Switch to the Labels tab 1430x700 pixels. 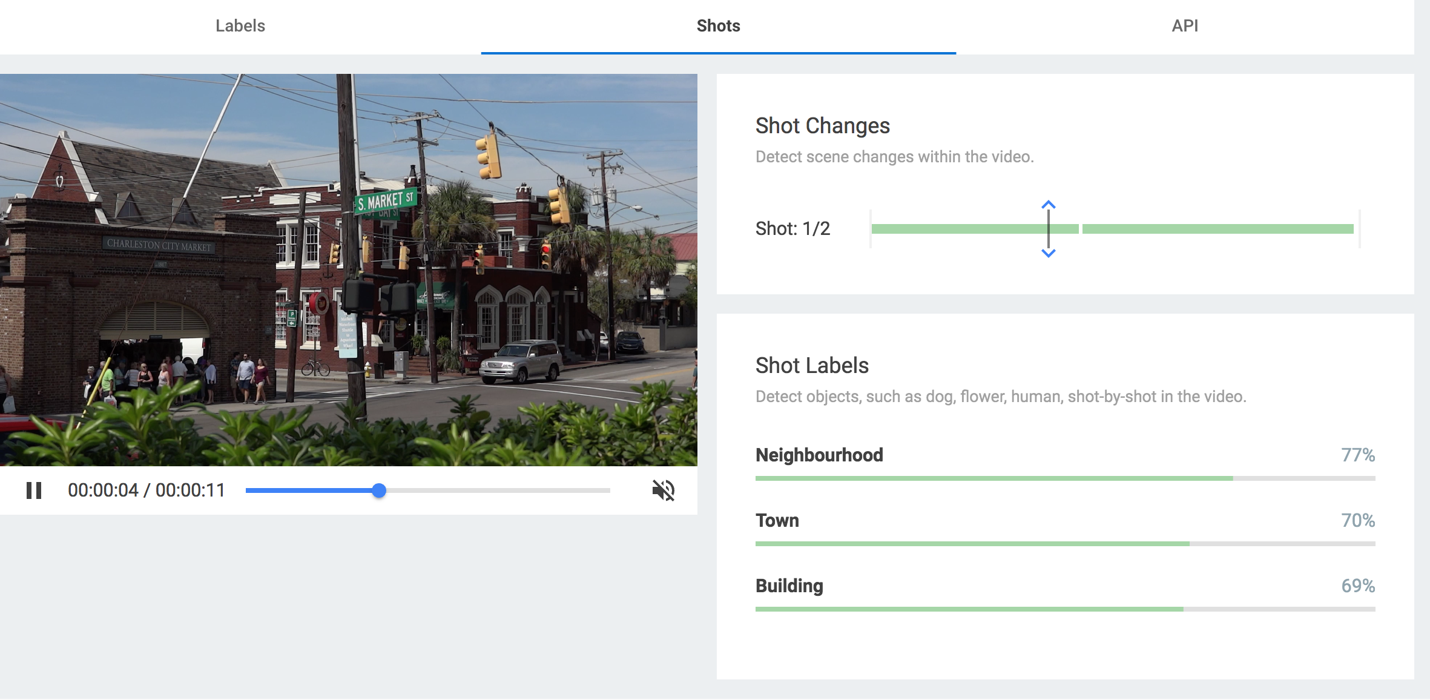click(x=240, y=26)
